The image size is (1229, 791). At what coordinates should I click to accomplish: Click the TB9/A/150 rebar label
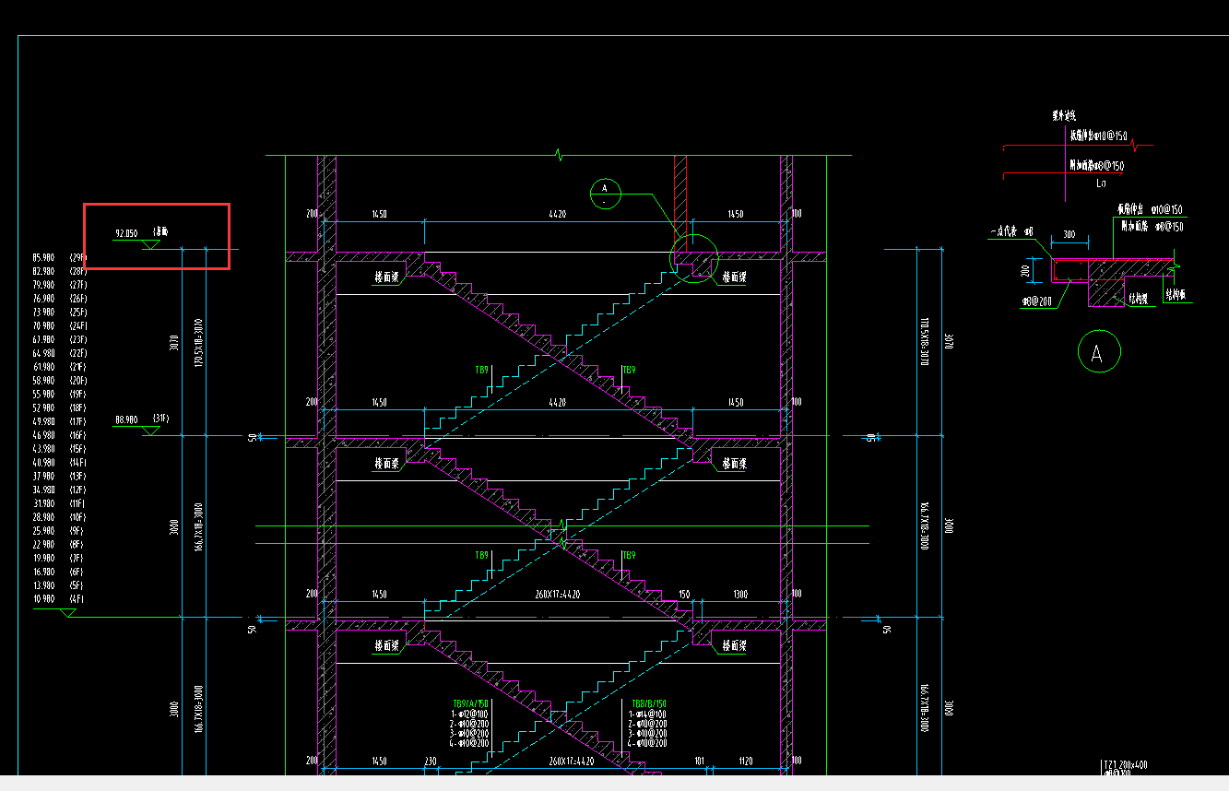(x=470, y=703)
